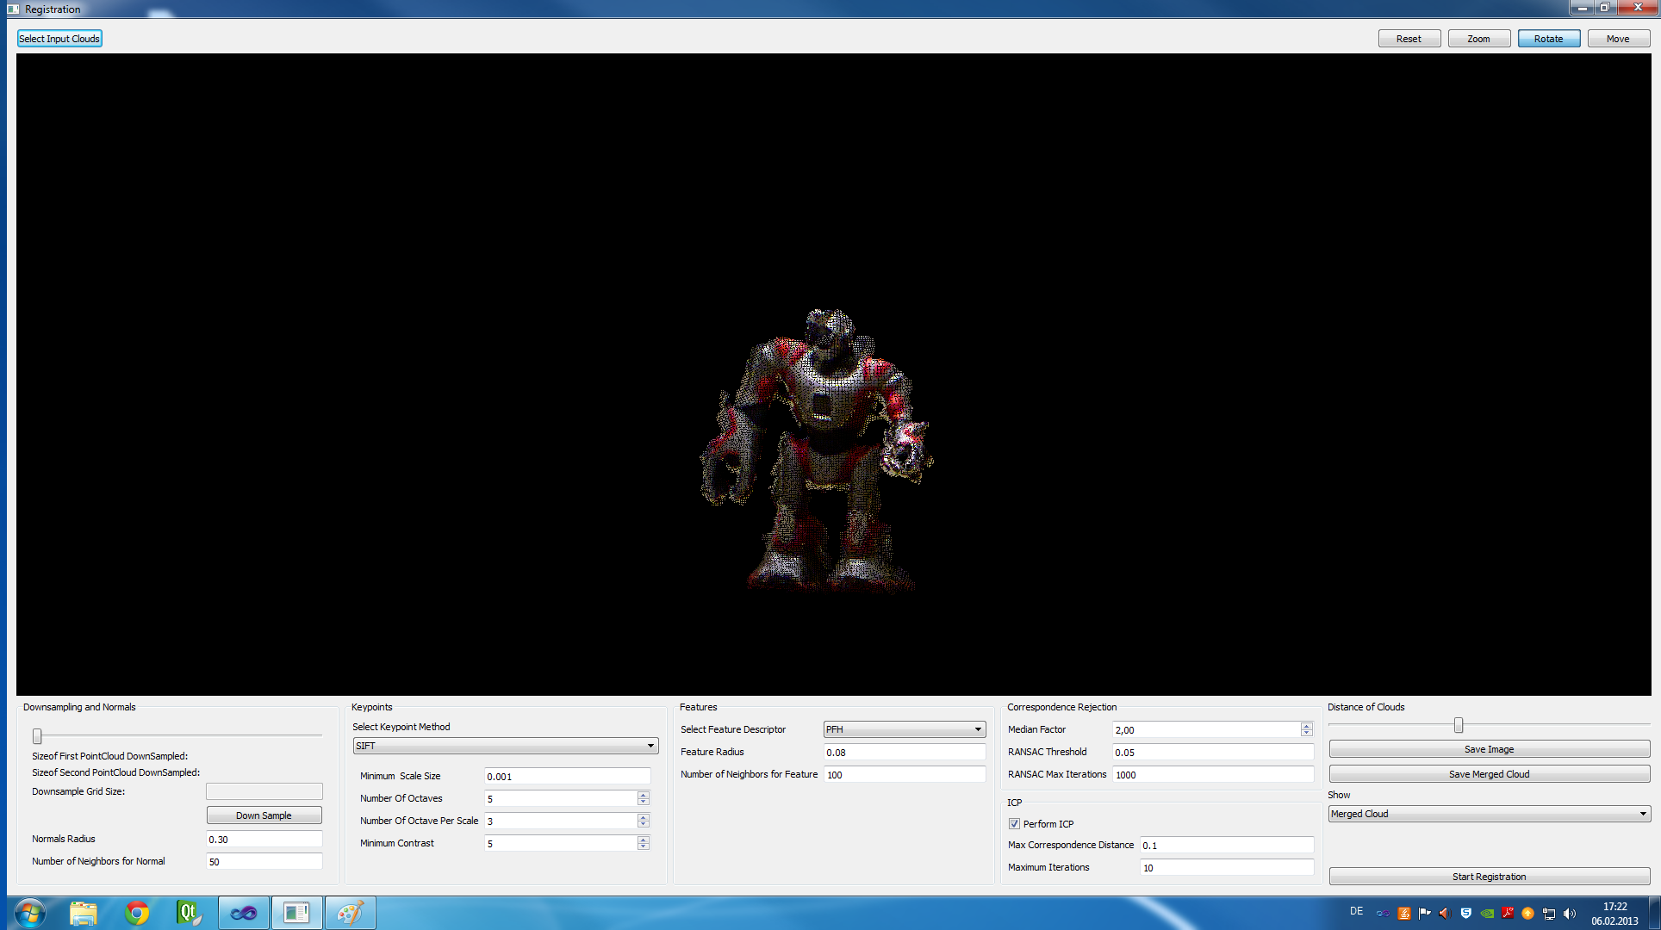Toggle the Perform ICP checkbox

(1014, 824)
